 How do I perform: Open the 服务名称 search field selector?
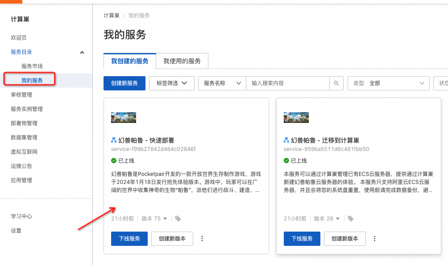(x=222, y=83)
